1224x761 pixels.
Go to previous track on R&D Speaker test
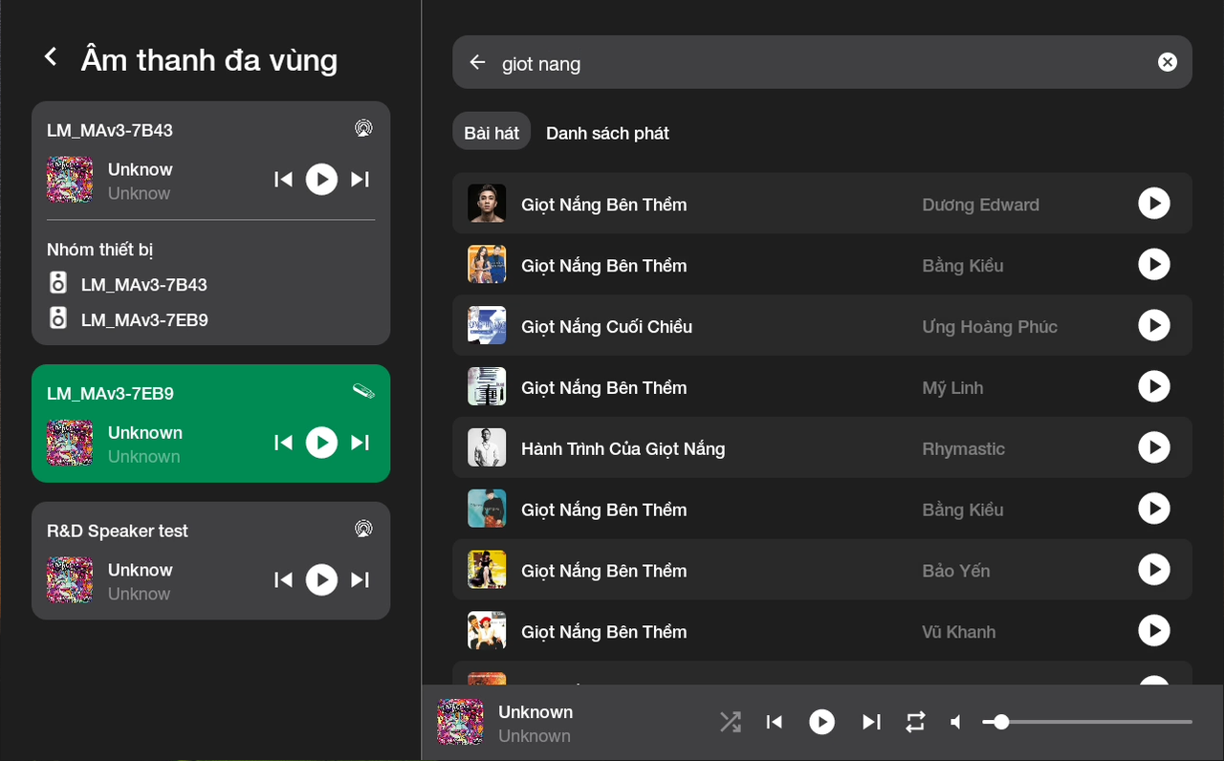[283, 580]
